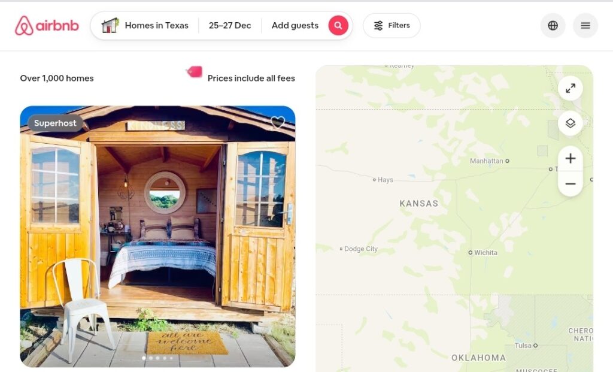Open the wooden cabin listing photo
The width and height of the screenshot is (613, 372).
coord(157,236)
